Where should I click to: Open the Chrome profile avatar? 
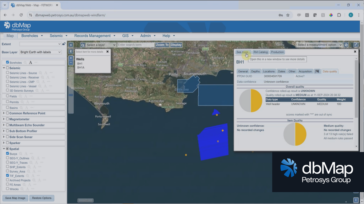351,15
